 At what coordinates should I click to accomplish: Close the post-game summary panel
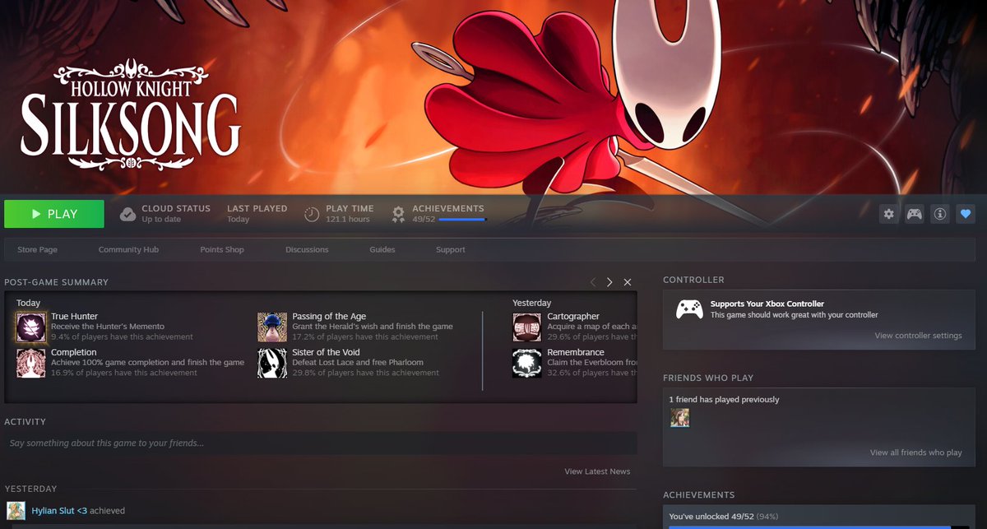coord(628,282)
